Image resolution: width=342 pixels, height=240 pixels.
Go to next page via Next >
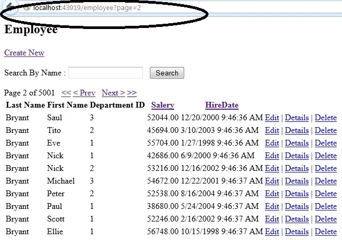click(113, 93)
